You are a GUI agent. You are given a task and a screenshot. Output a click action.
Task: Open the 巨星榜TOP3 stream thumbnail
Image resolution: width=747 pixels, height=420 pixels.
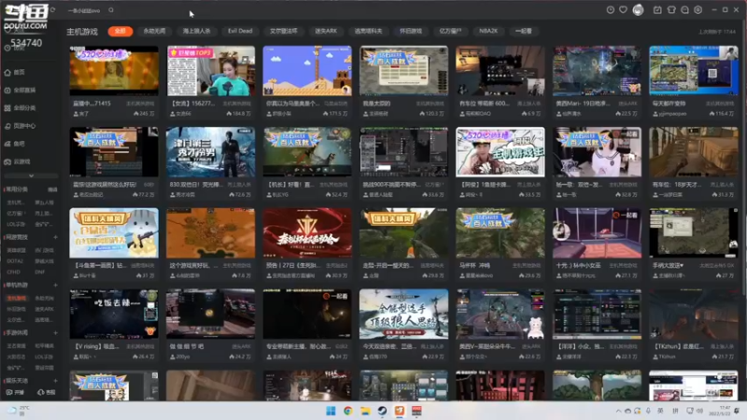[211, 71]
